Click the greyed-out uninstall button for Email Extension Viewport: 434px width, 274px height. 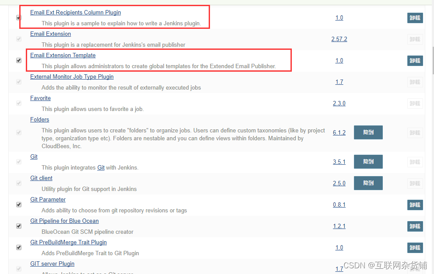(x=415, y=39)
